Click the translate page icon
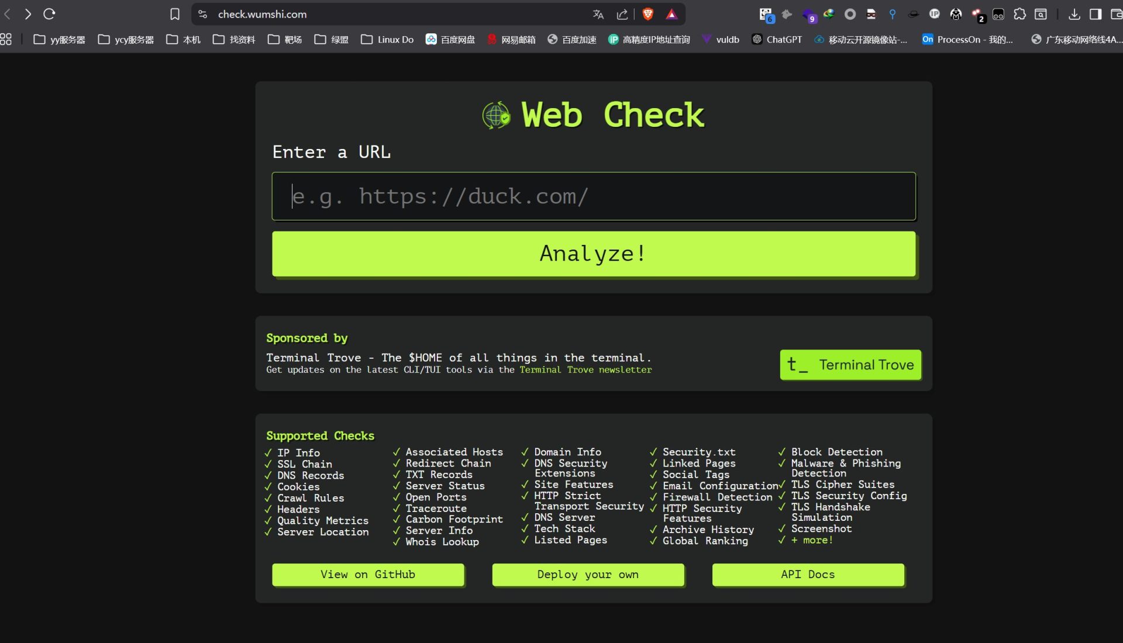The width and height of the screenshot is (1123, 643). point(598,14)
